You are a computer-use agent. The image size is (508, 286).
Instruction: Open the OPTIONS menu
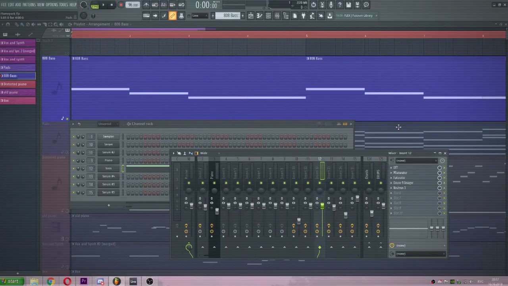(x=52, y=5)
